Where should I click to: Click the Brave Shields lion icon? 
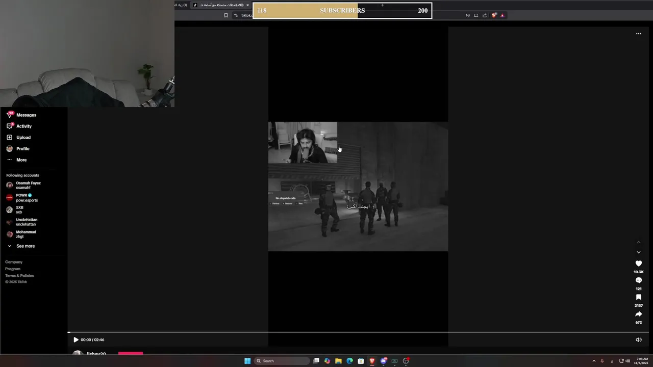pyautogui.click(x=494, y=15)
